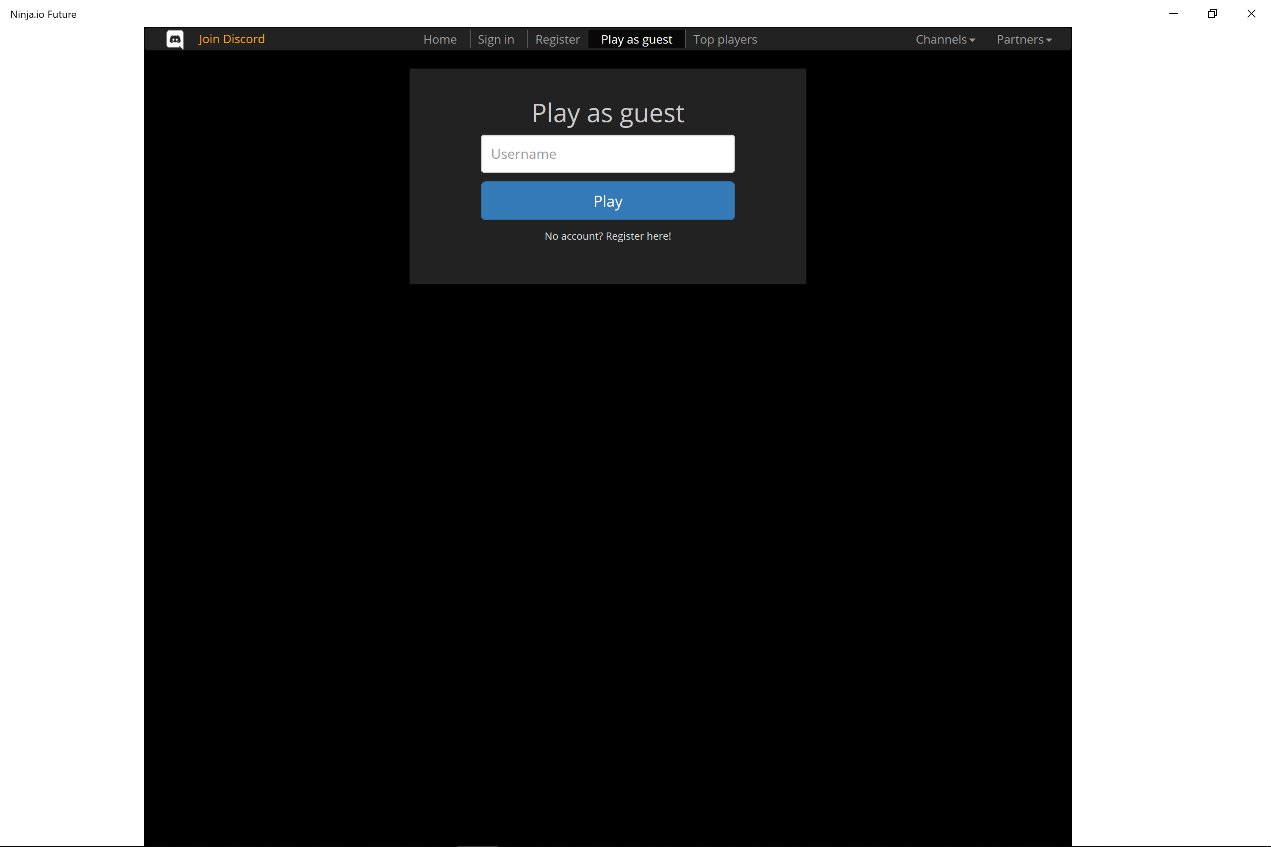Open Register in the navigation bar
Image resolution: width=1271 pixels, height=847 pixels.
(557, 39)
